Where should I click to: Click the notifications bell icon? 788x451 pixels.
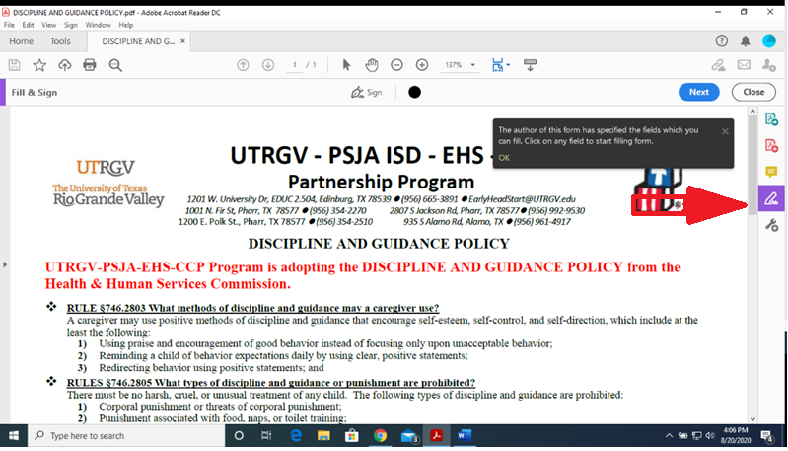point(746,41)
